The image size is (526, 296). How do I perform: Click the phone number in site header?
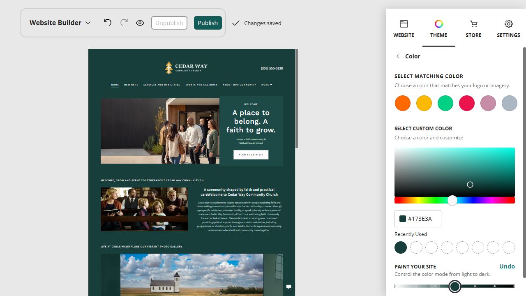(272, 68)
